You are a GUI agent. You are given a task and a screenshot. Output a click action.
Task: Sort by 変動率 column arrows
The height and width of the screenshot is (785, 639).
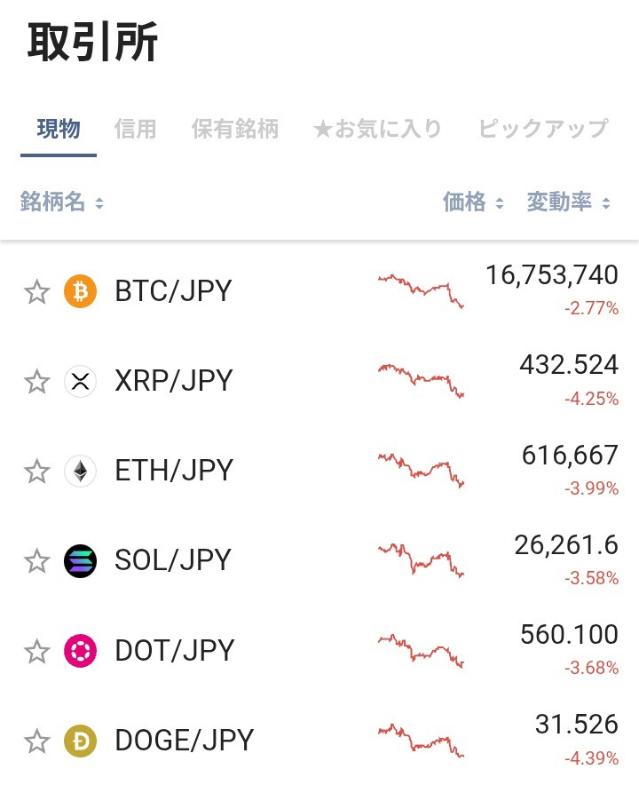coord(569,202)
